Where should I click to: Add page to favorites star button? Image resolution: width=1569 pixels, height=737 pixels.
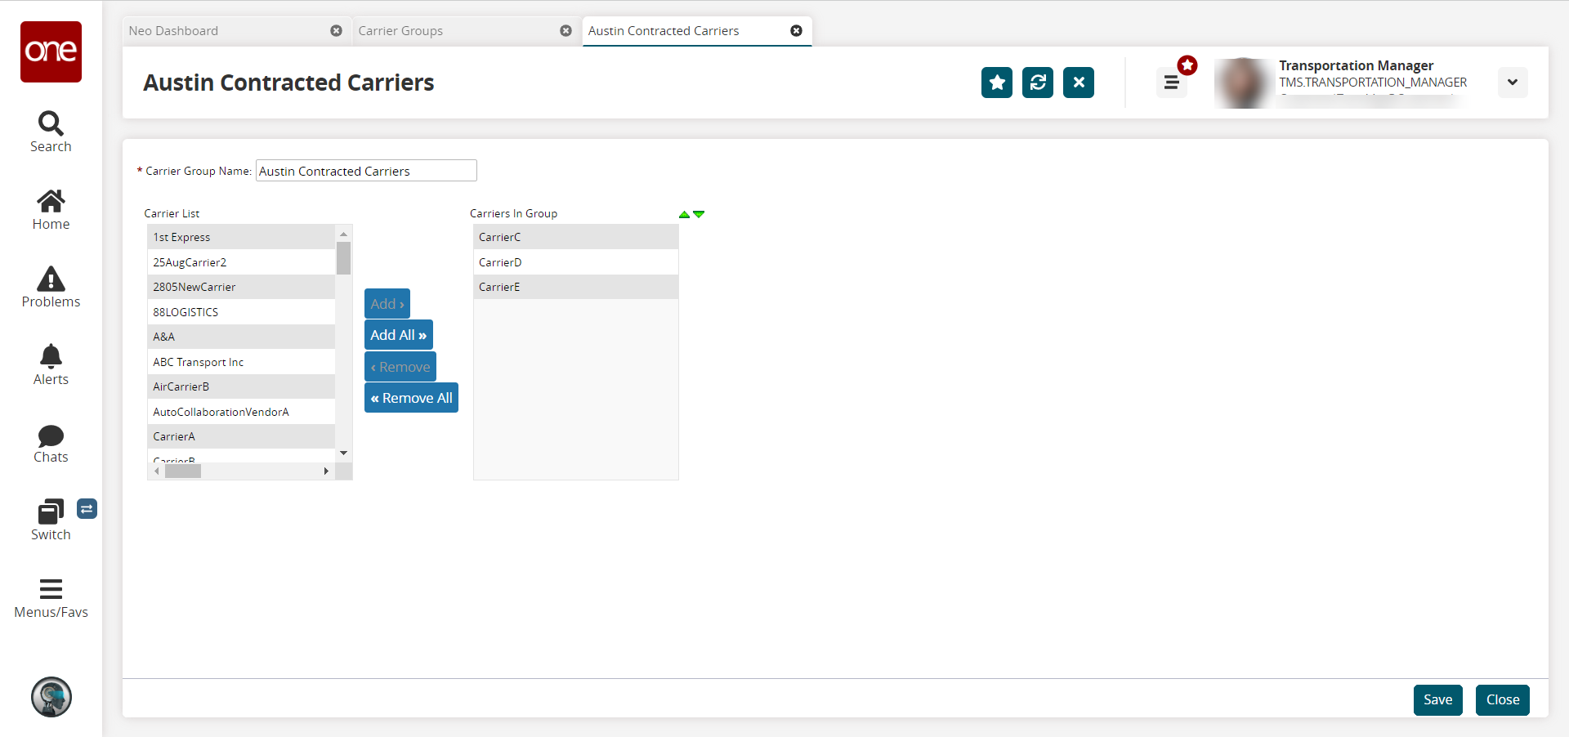997,83
